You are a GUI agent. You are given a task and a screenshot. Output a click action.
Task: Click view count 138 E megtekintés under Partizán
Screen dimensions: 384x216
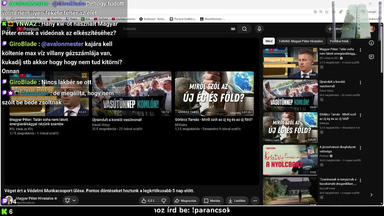pos(330,160)
